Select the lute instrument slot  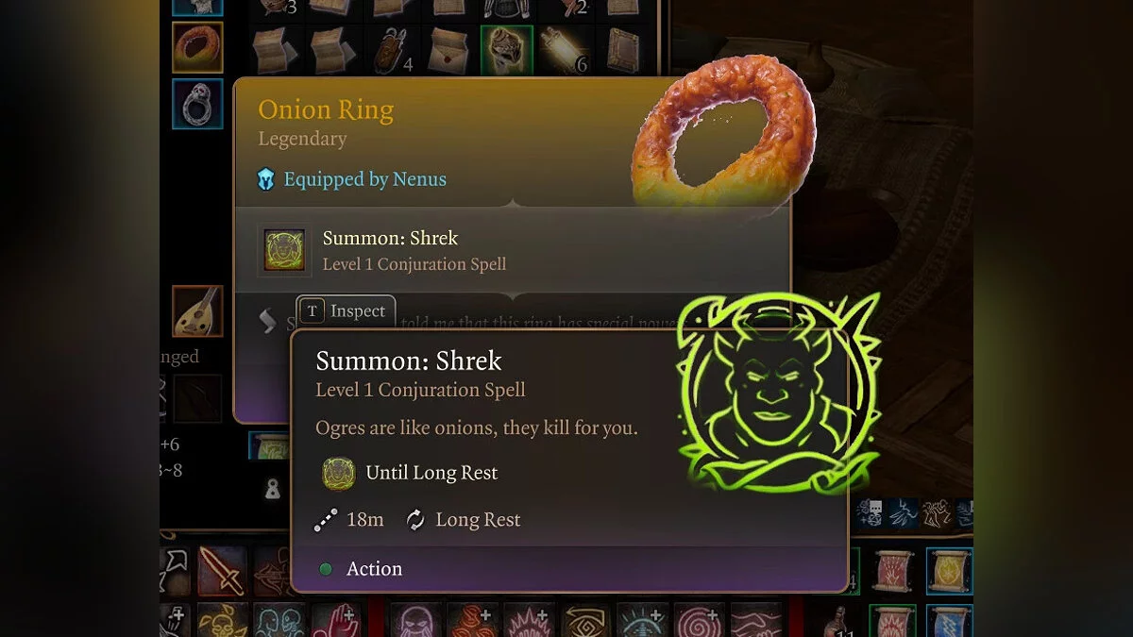pyautogui.click(x=197, y=311)
